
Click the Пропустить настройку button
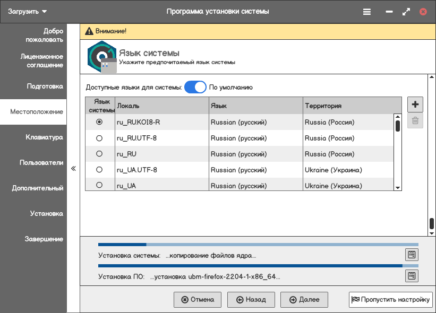click(390, 300)
